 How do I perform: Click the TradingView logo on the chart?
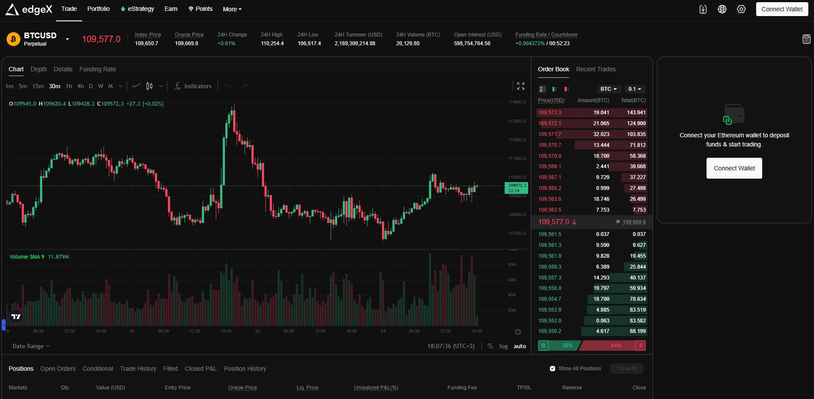coord(15,316)
